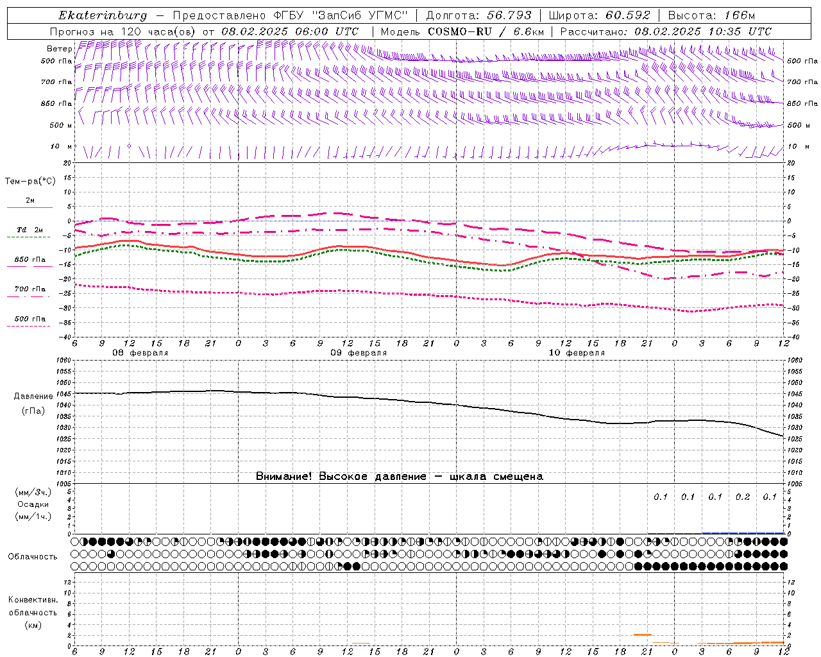Click the Широта: 60.592 value
Viewport: 821px width, 657px height.
(599, 15)
